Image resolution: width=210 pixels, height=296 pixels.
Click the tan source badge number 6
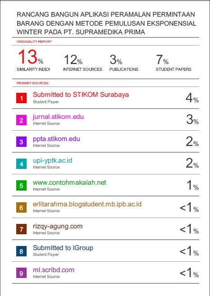(21, 207)
